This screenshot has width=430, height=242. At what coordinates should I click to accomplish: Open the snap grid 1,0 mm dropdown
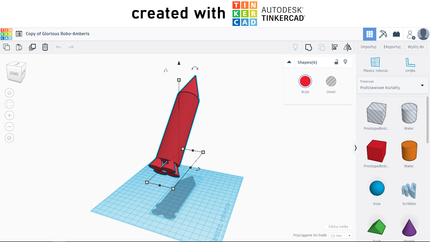point(341,236)
